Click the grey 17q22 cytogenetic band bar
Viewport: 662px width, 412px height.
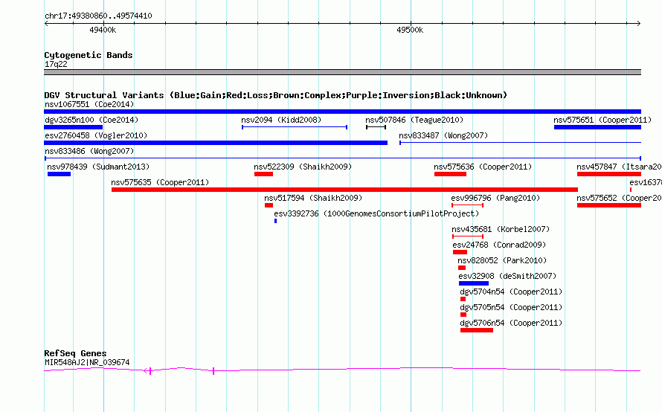pyautogui.click(x=342, y=72)
